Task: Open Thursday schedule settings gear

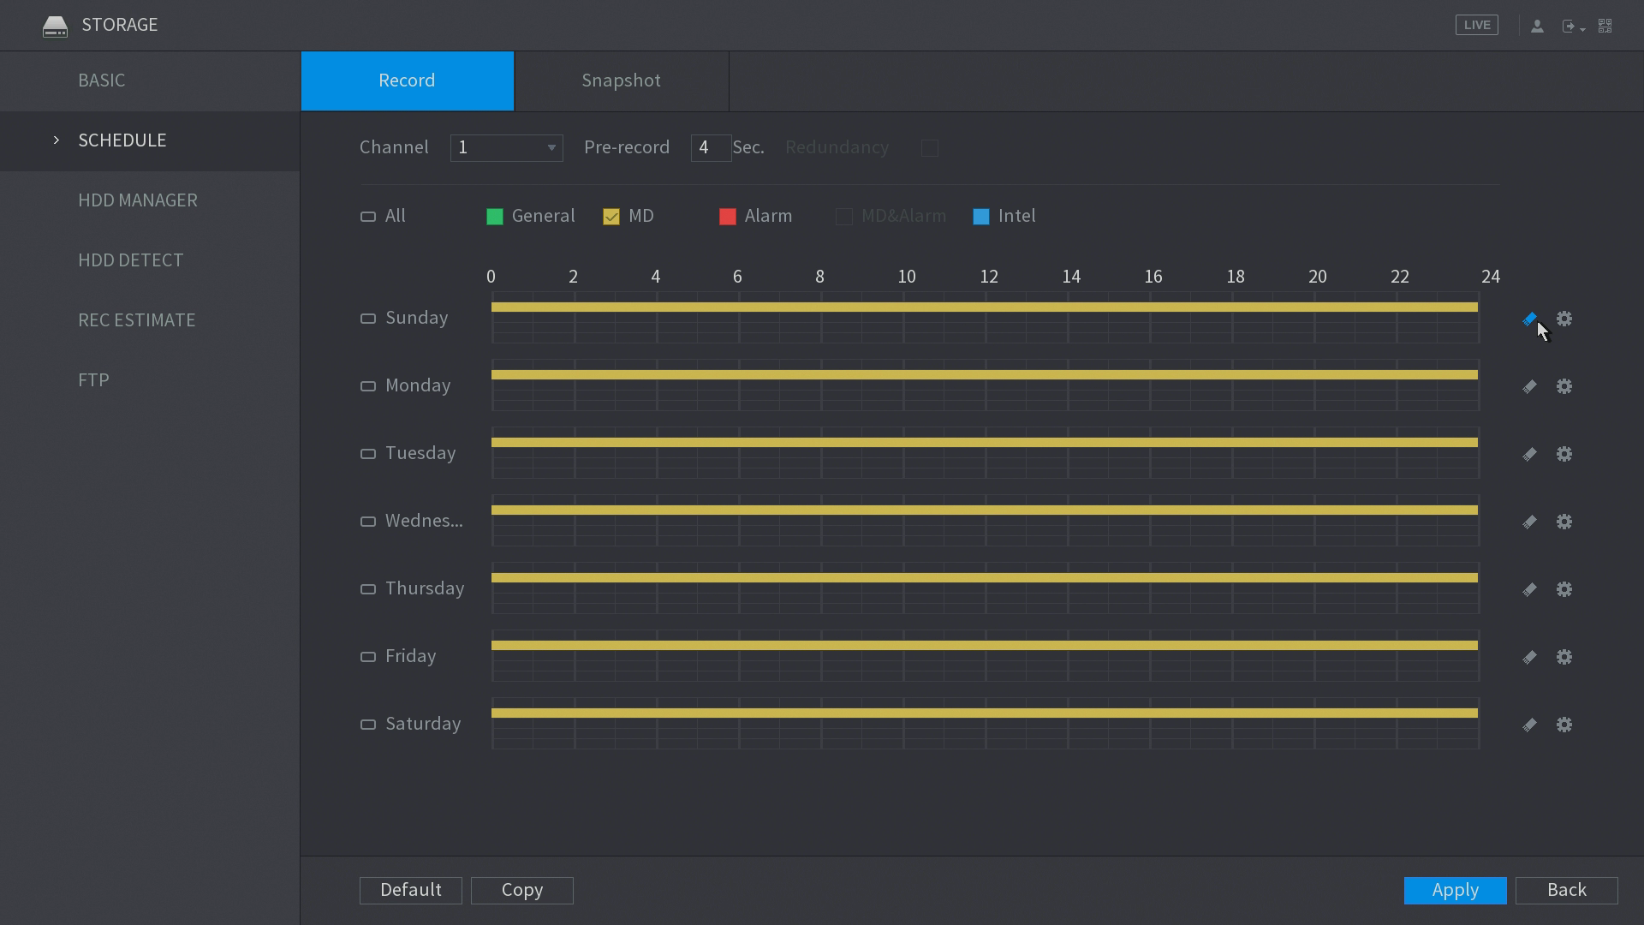Action: pos(1564,589)
